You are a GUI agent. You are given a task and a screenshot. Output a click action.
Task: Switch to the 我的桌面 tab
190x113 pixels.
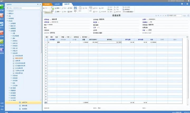pyautogui.click(x=47, y=4)
